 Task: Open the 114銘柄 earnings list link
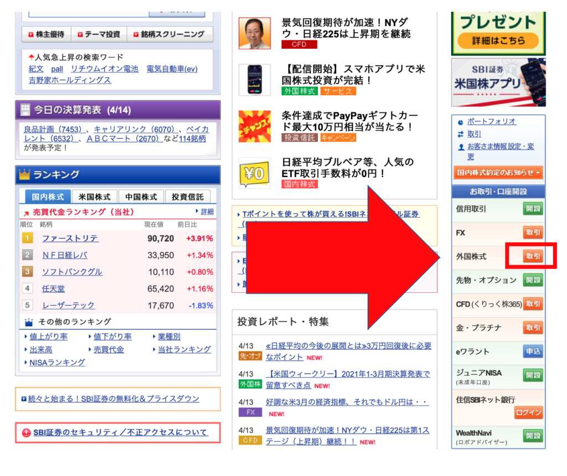192,138
